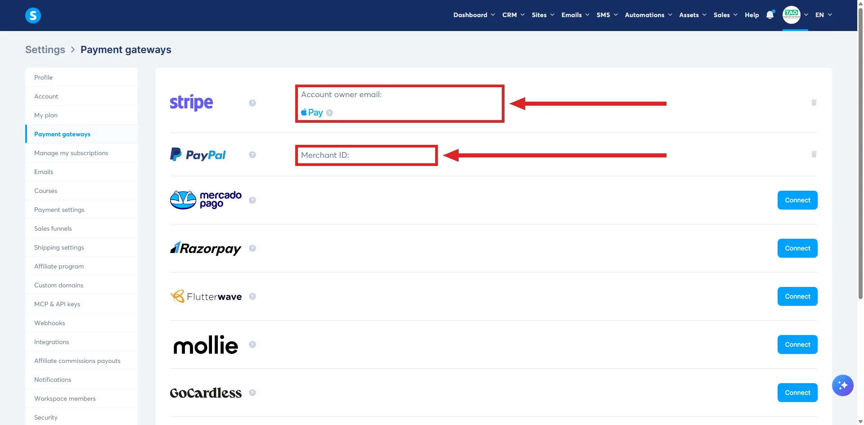The image size is (864, 425).
Task: Delete the PayPal gateway with trash icon
Action: [814, 154]
